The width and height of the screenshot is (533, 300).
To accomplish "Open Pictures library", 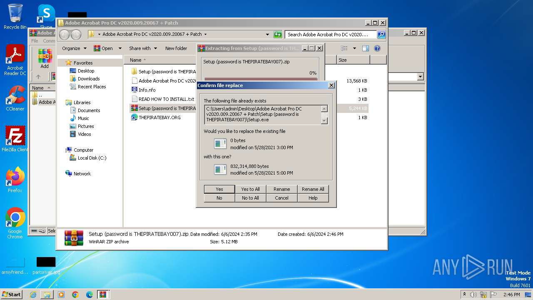I will tap(85, 126).
